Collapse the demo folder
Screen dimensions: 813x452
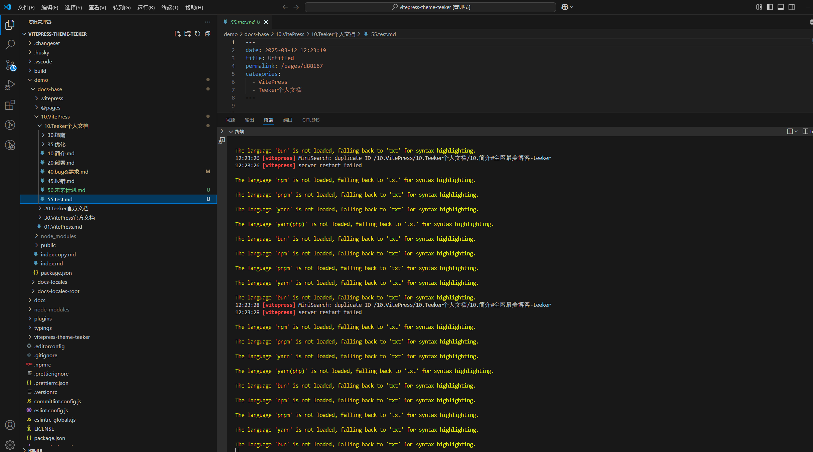click(30, 80)
